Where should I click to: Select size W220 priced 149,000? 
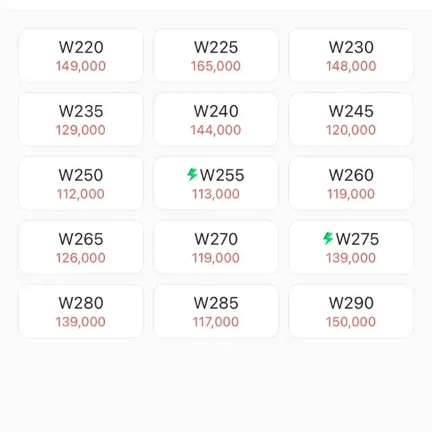(x=81, y=55)
